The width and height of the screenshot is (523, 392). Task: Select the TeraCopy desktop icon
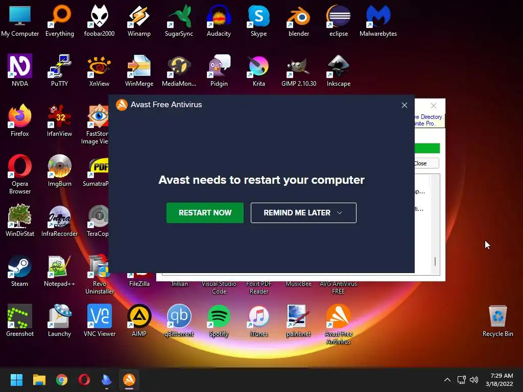click(x=98, y=220)
